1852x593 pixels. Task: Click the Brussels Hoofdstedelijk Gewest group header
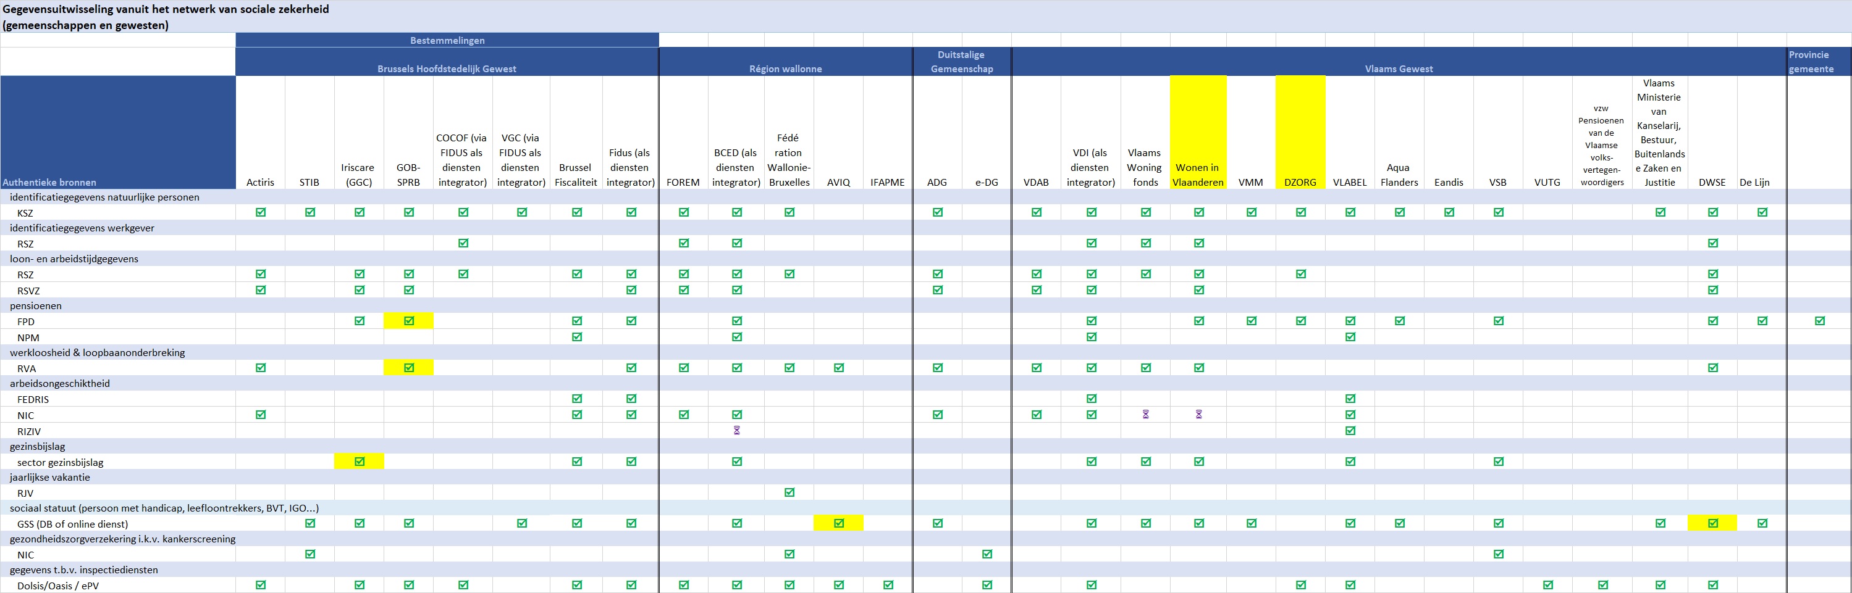(x=447, y=69)
